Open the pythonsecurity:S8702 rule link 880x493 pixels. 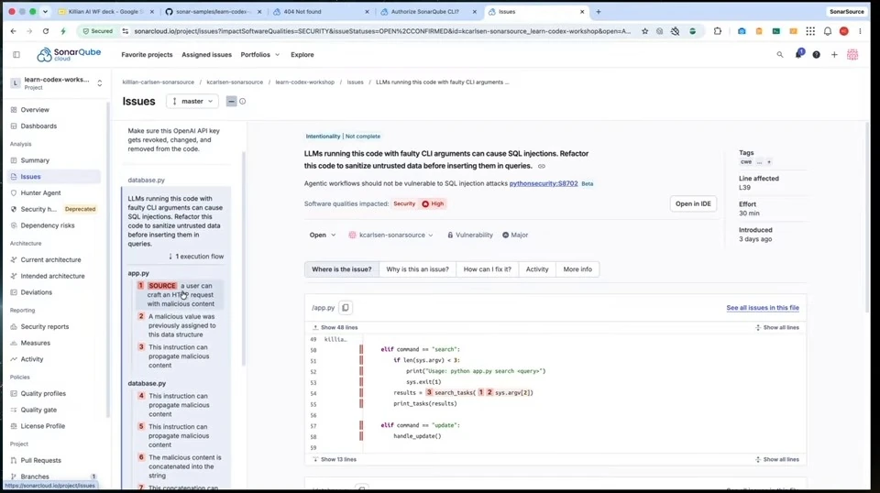tap(544, 183)
